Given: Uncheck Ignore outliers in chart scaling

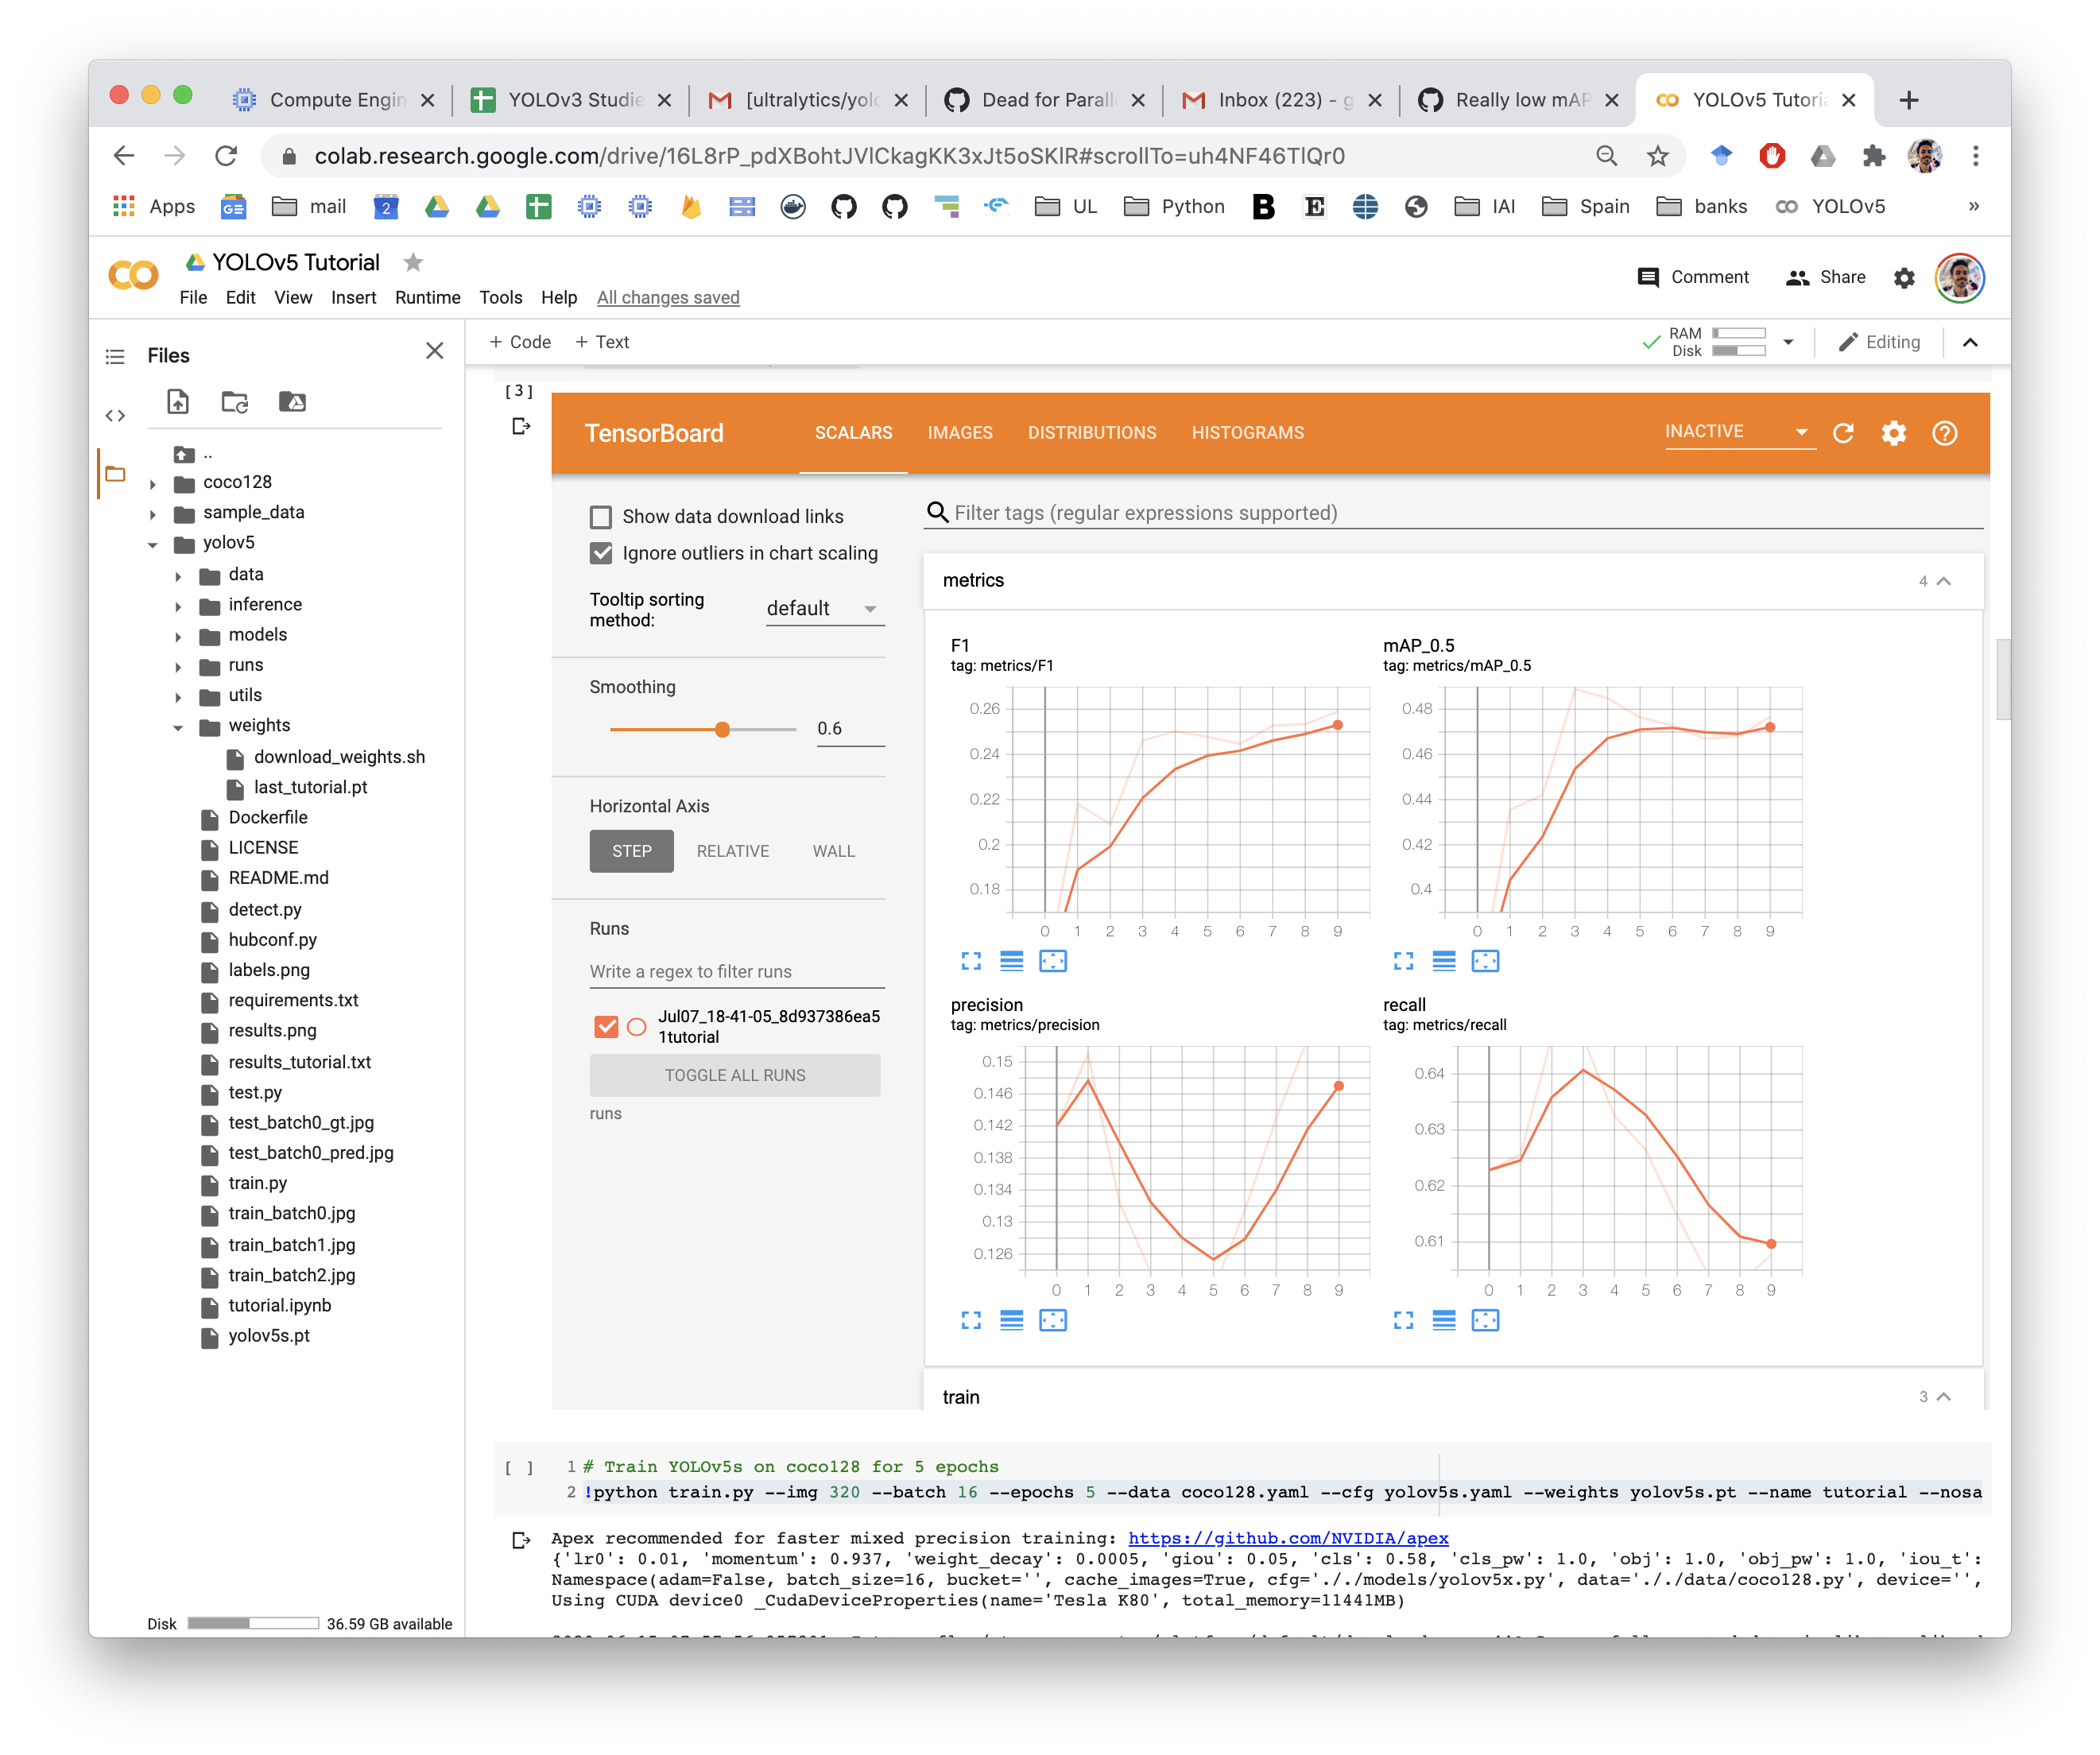Looking at the screenshot, I should 601,553.
